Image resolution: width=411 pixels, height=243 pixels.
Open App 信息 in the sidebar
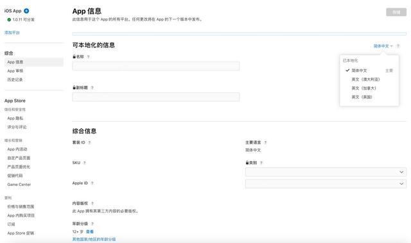(x=34, y=62)
